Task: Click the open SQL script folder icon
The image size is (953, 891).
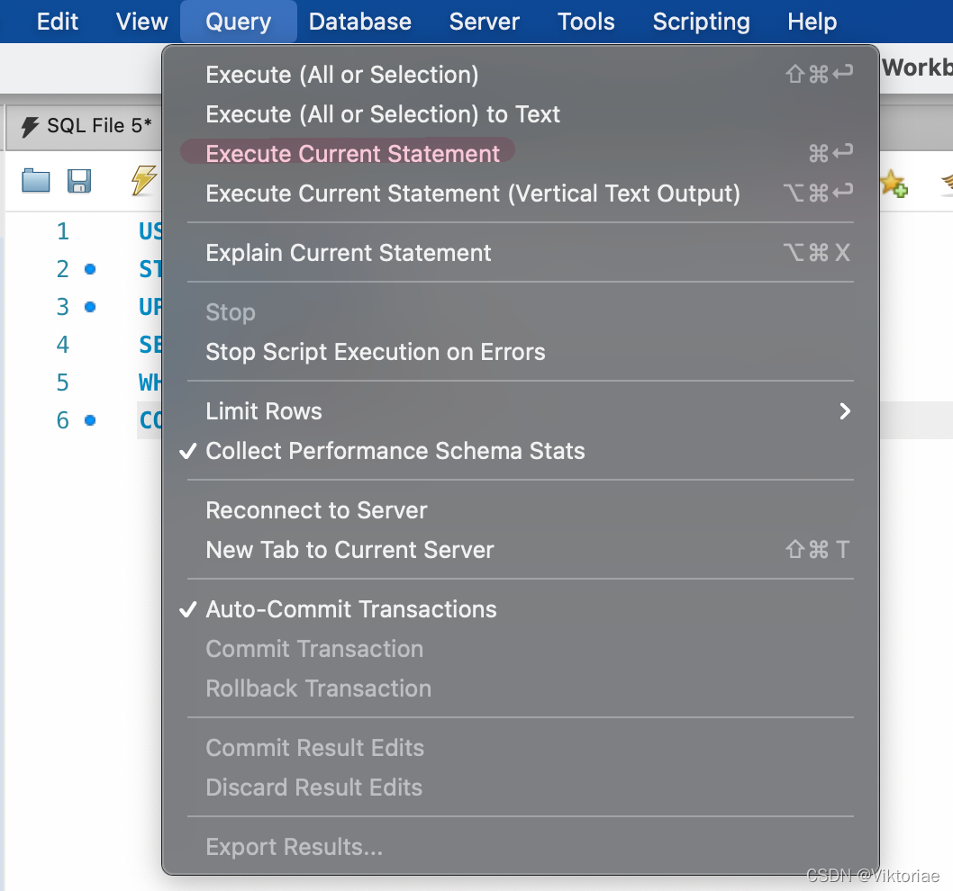Action: [x=36, y=180]
